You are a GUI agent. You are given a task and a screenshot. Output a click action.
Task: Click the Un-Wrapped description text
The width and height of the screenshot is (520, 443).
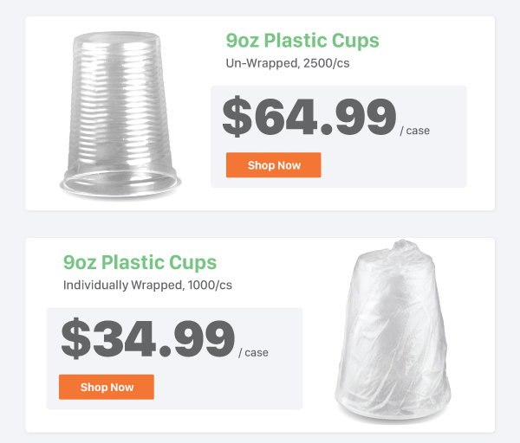(x=288, y=63)
